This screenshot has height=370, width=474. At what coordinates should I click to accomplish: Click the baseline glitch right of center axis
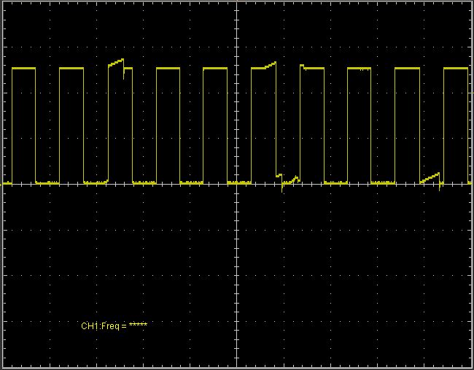pyautogui.click(x=287, y=179)
